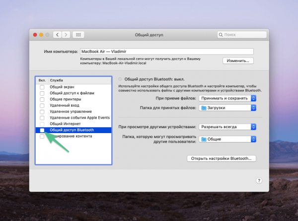
Task: Open the Общие browse-folder dropdown
Action: point(227,139)
